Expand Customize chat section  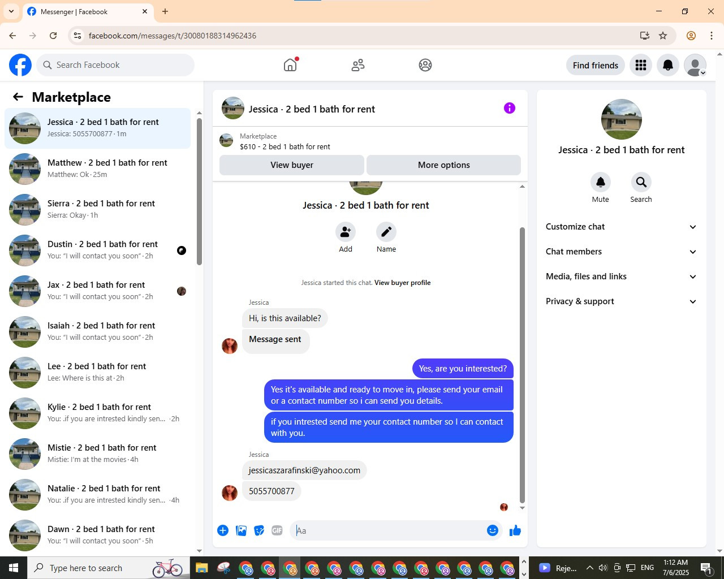click(622, 227)
